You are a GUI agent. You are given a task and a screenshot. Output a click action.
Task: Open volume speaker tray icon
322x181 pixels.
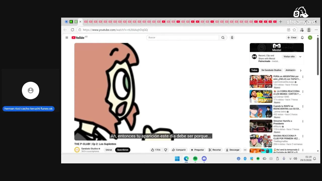click(295, 159)
